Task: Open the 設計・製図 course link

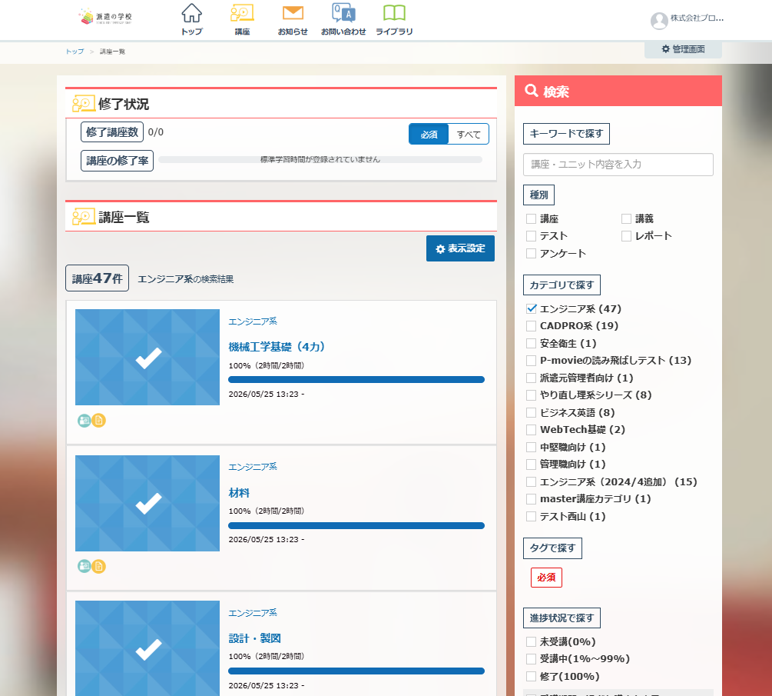Action: coord(254,638)
